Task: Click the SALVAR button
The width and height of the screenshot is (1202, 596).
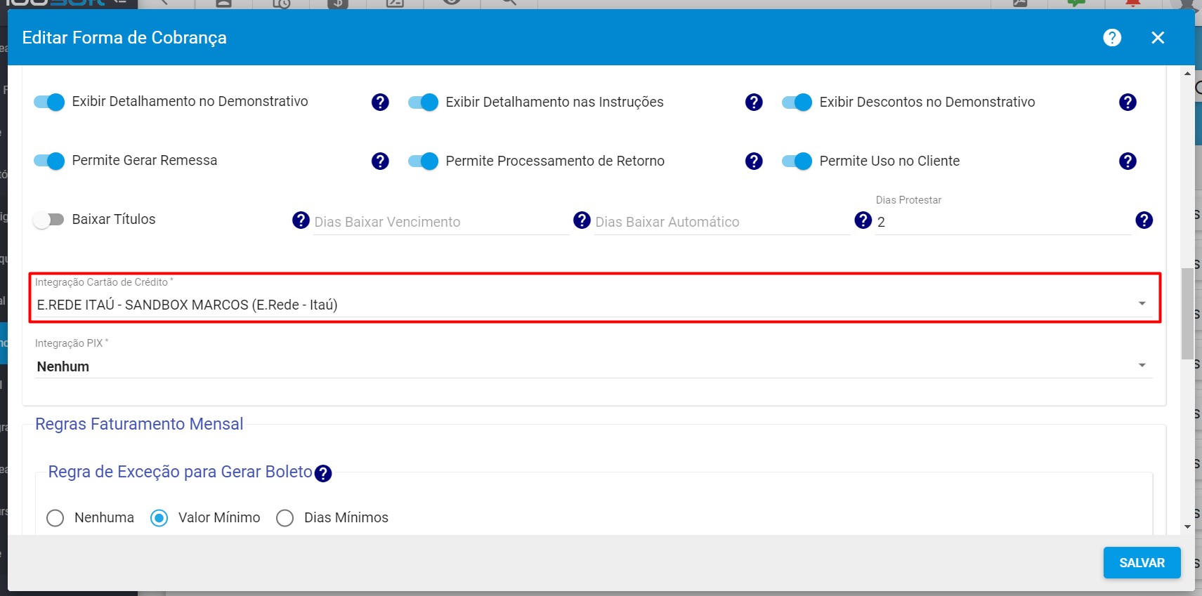Action: [1141, 563]
